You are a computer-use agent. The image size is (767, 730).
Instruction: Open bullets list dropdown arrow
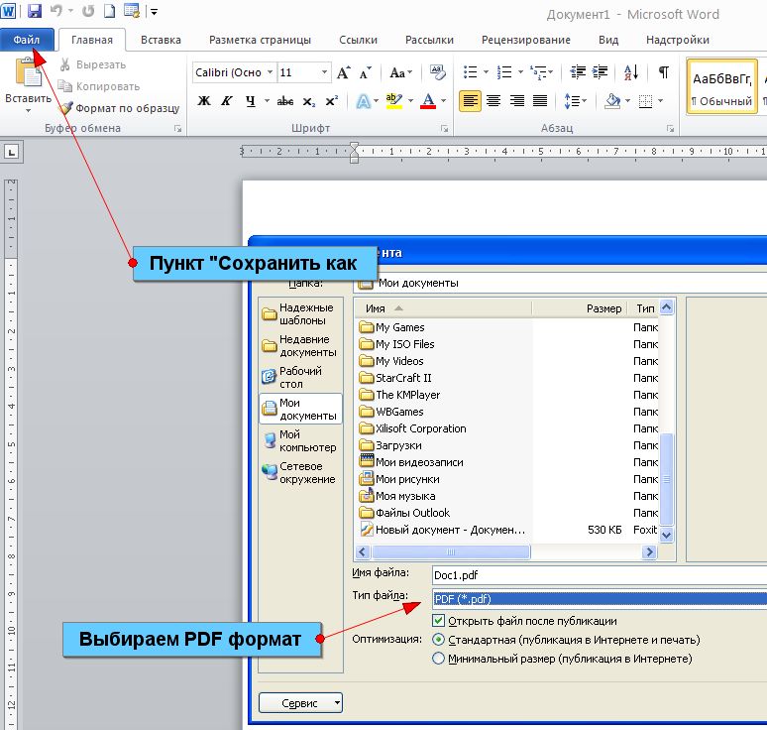pos(486,72)
